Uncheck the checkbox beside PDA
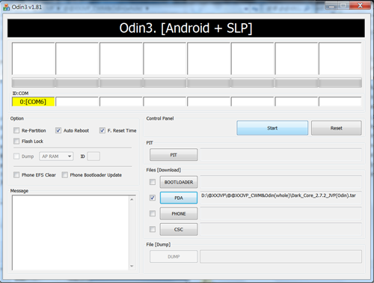 (x=153, y=198)
